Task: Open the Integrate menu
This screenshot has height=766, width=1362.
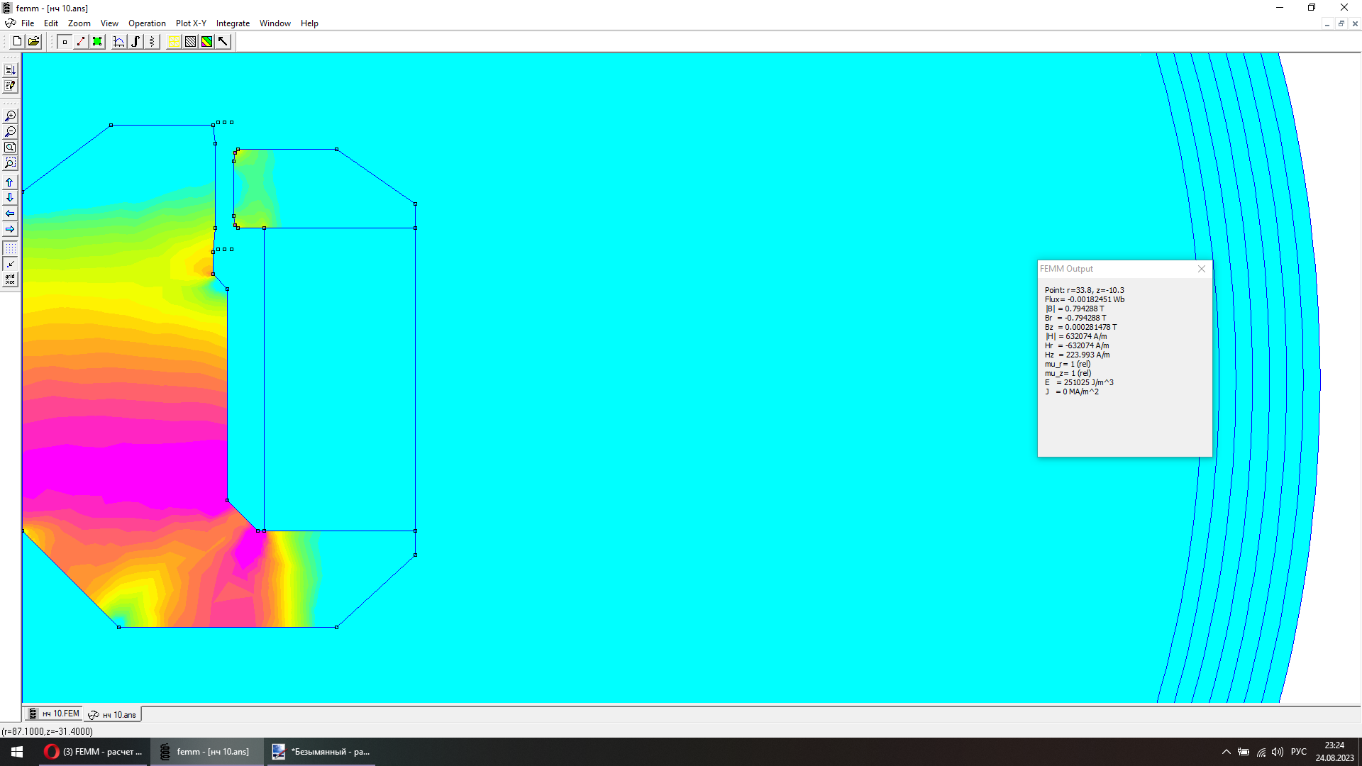Action: (x=233, y=23)
